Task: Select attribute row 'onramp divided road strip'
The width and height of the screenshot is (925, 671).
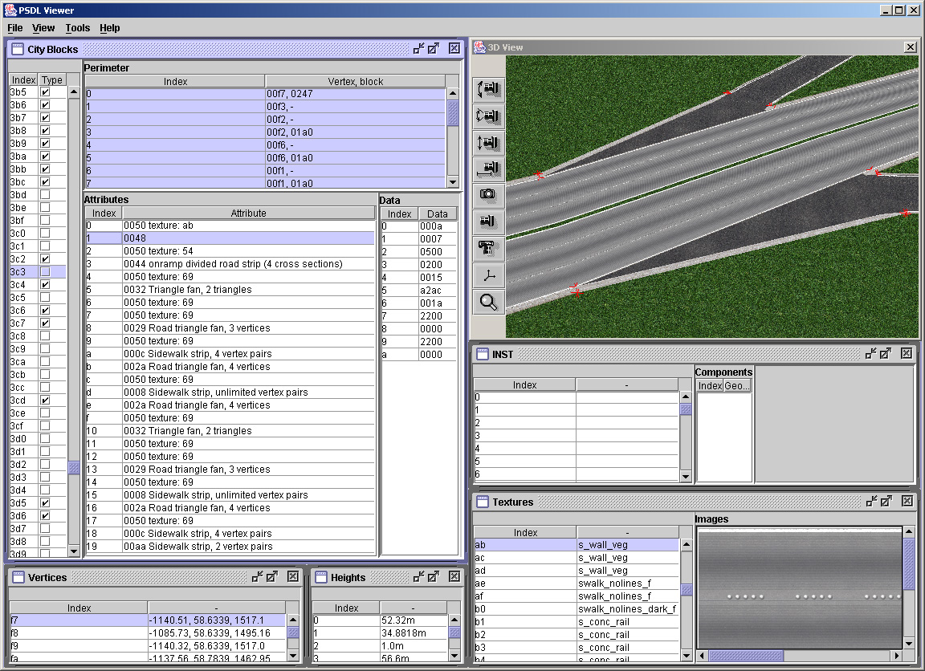Action: [x=233, y=264]
